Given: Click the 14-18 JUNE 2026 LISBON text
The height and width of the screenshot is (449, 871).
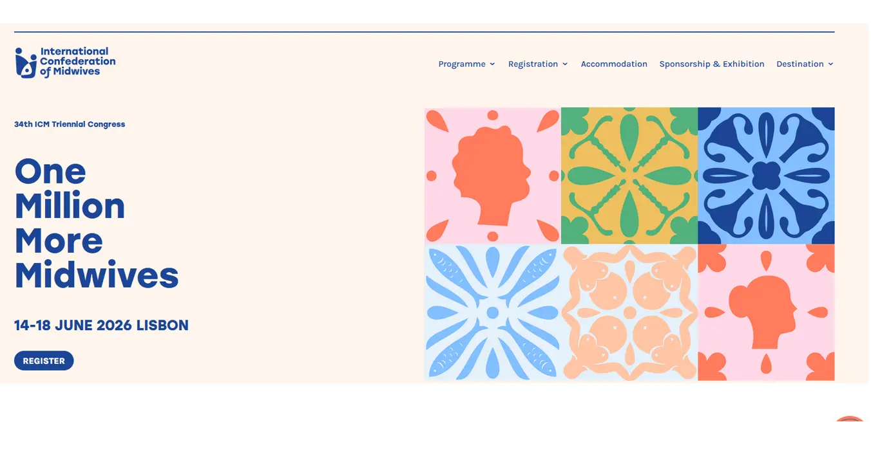Looking at the screenshot, I should tap(101, 325).
